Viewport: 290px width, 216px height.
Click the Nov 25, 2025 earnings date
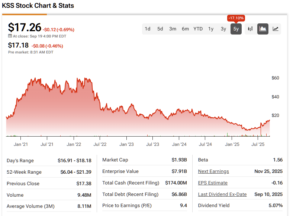click(x=268, y=171)
